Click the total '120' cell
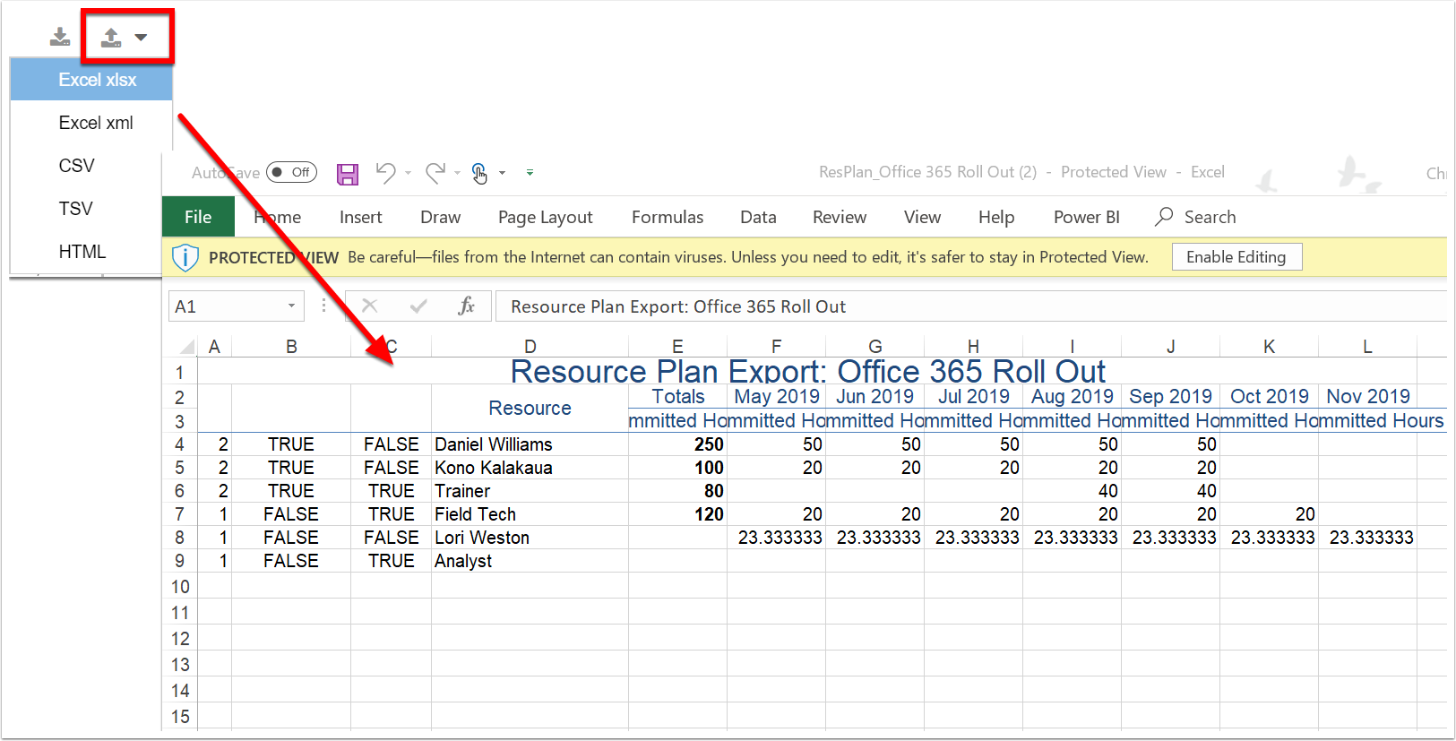 [677, 514]
